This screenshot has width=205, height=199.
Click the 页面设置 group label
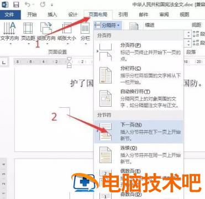pyautogui.click(x=57, y=52)
